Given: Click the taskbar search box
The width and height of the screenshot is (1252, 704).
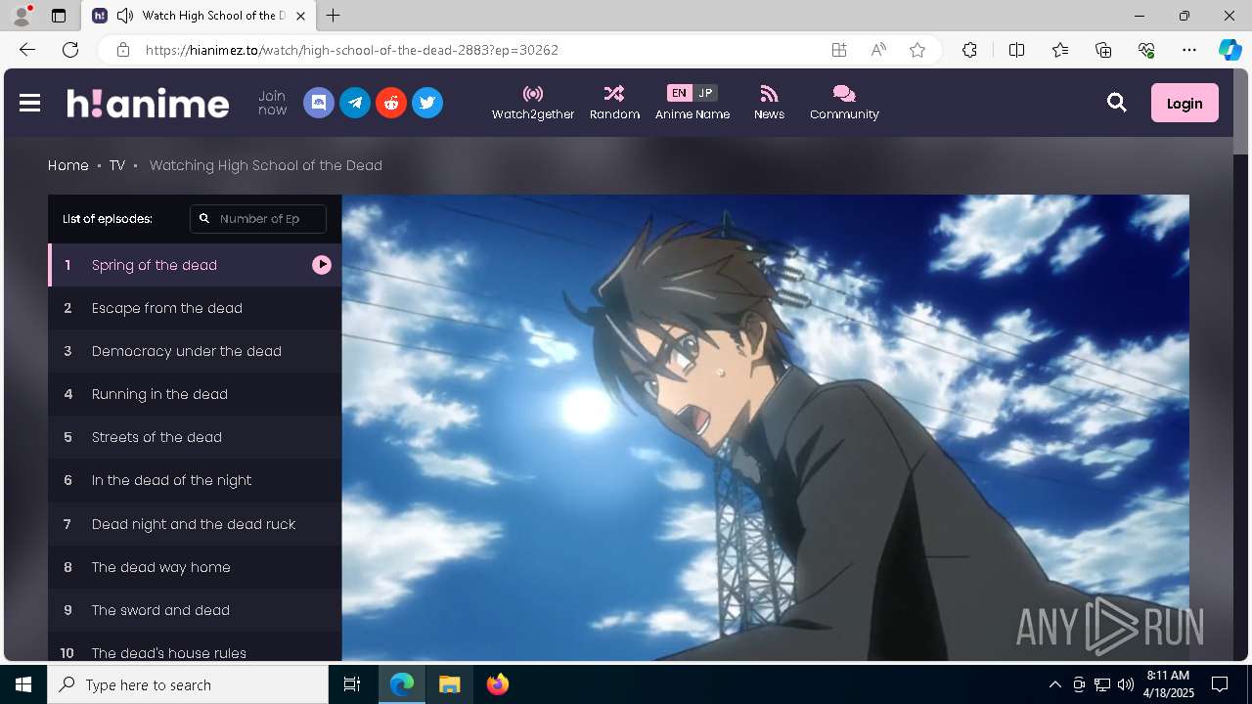Looking at the screenshot, I should pos(188,684).
